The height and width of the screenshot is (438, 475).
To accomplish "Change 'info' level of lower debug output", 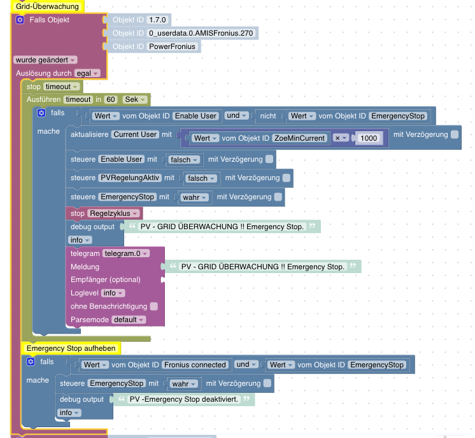I will [x=69, y=413].
